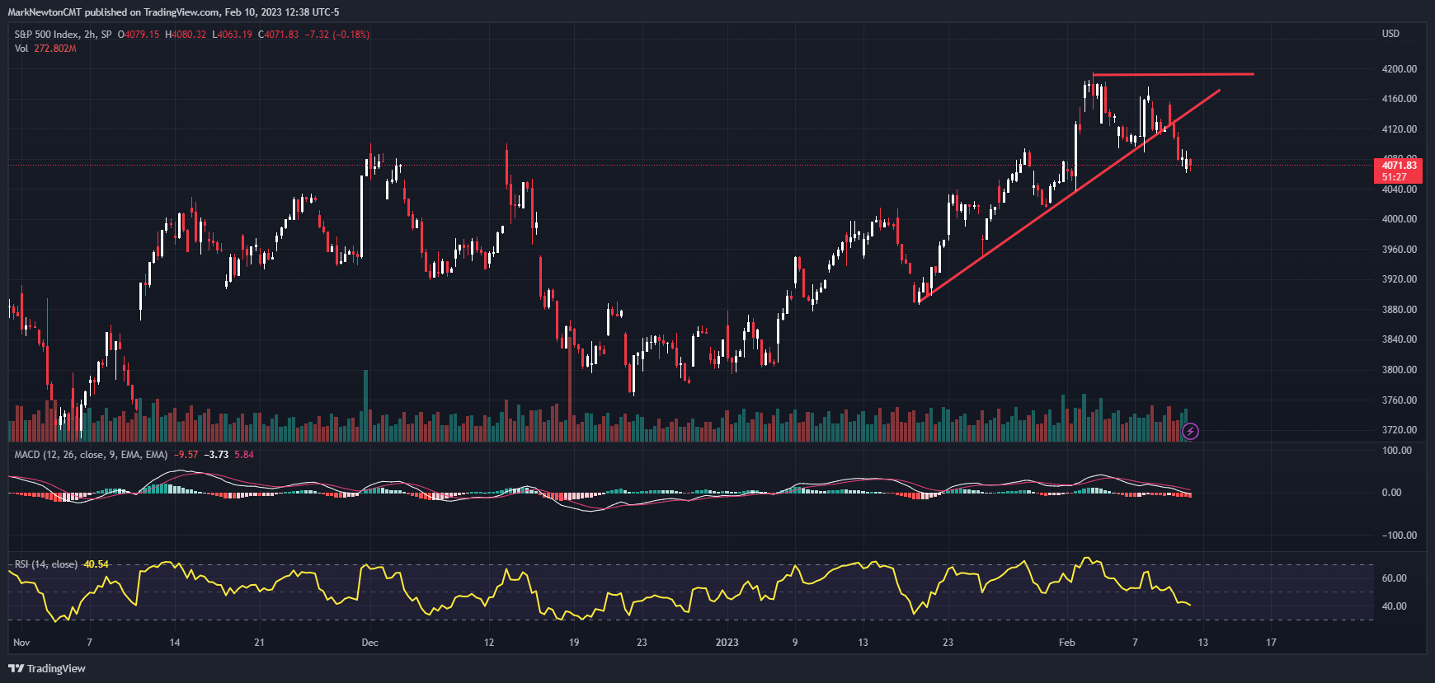The height and width of the screenshot is (683, 1435).
Task: Click the MACD value 5.84
Action: coord(244,455)
